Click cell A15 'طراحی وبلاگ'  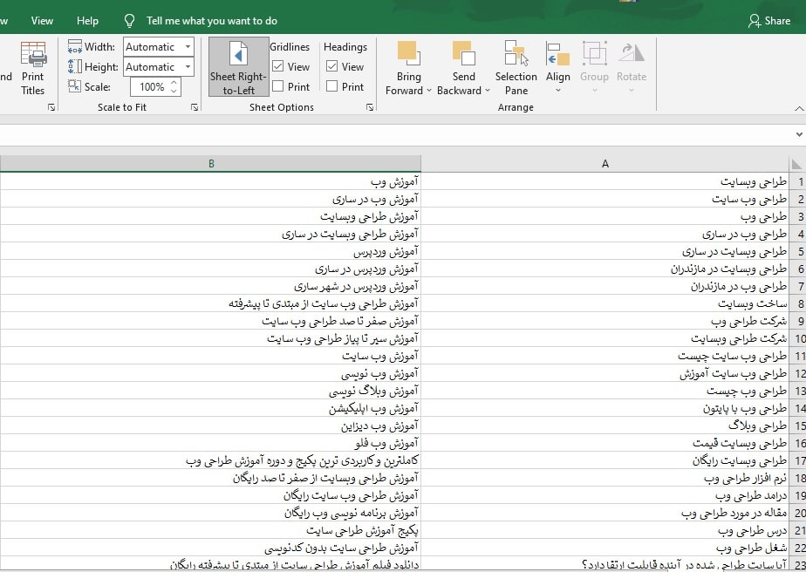[x=605, y=426]
